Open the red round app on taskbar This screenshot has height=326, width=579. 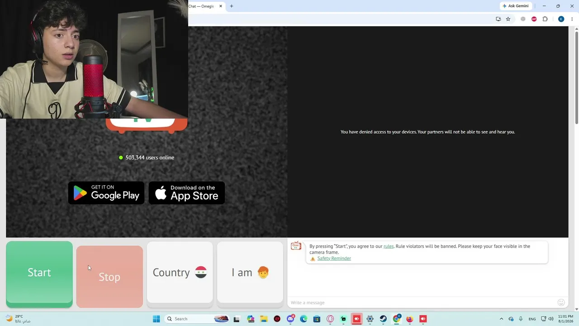277,319
